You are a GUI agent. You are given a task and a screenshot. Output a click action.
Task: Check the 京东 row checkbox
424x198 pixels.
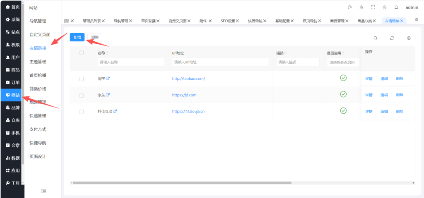coord(82,95)
